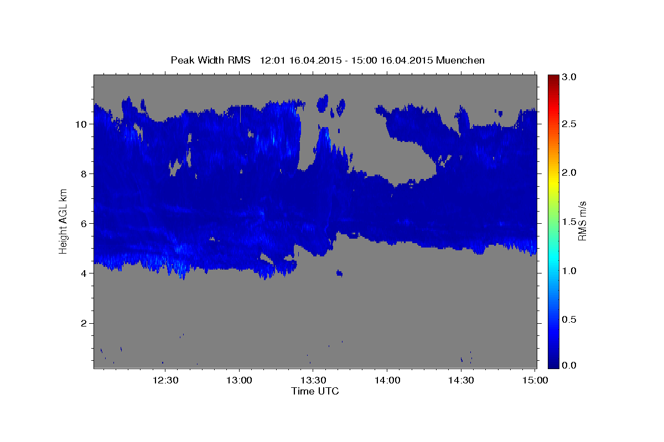The image size is (664, 442).
Task: Click the 13:00 time tick label
Action: click(239, 380)
